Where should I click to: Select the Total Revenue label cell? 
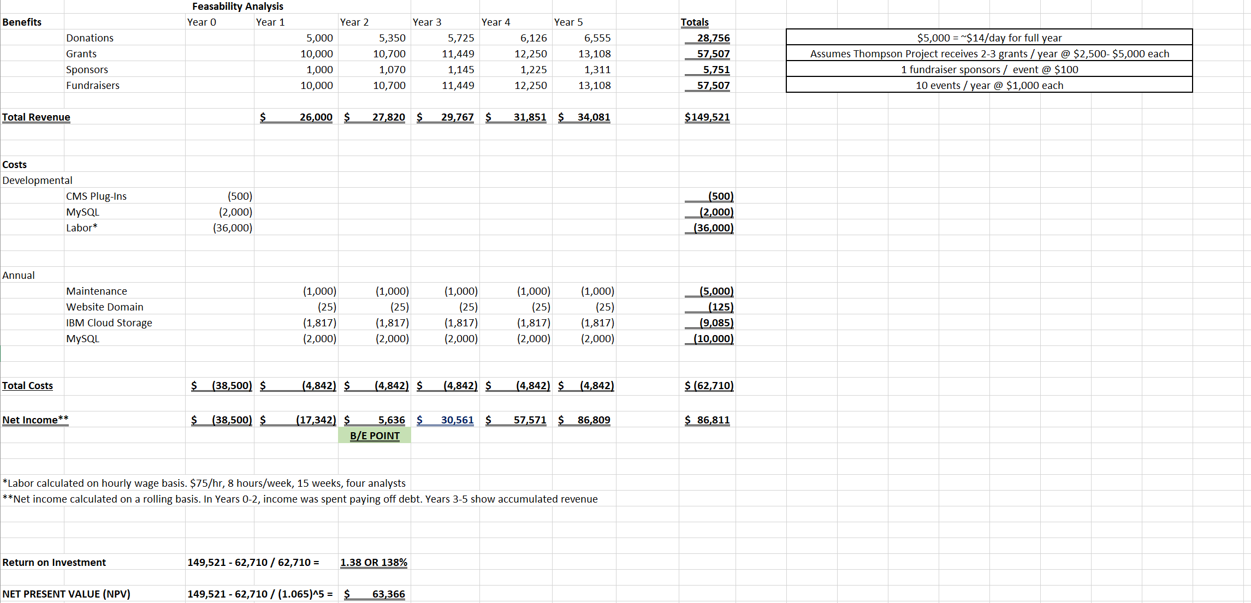pos(36,117)
